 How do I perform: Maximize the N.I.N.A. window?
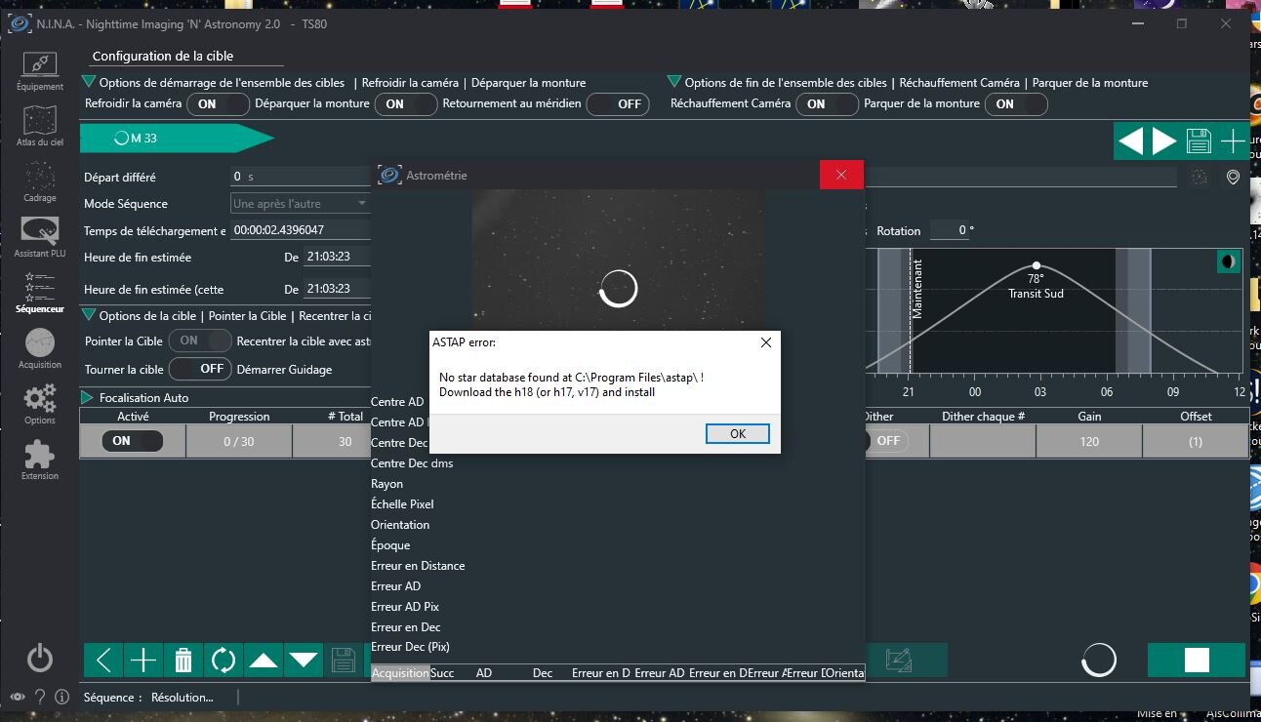point(1181,23)
